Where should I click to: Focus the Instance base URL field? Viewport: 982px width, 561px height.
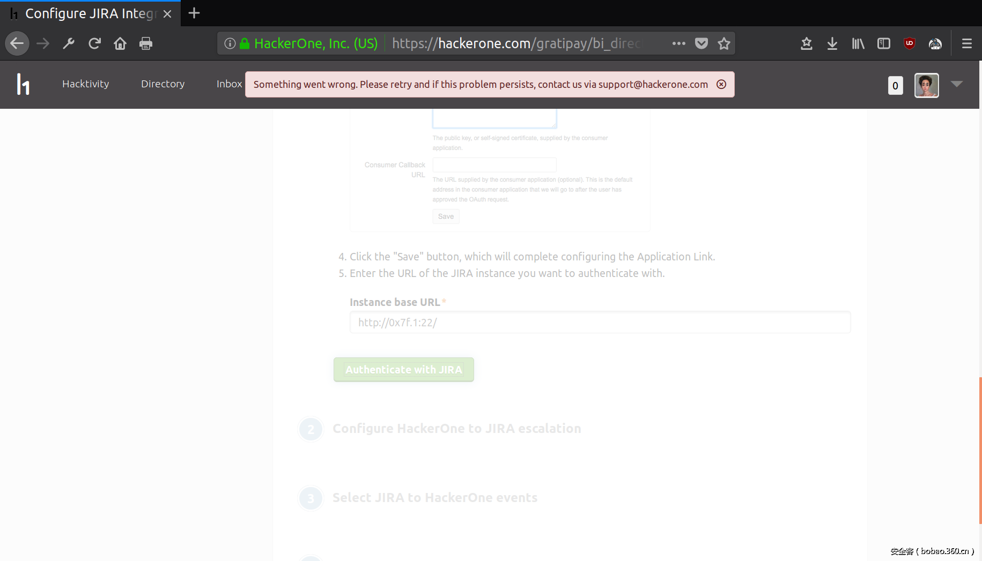(x=600, y=323)
